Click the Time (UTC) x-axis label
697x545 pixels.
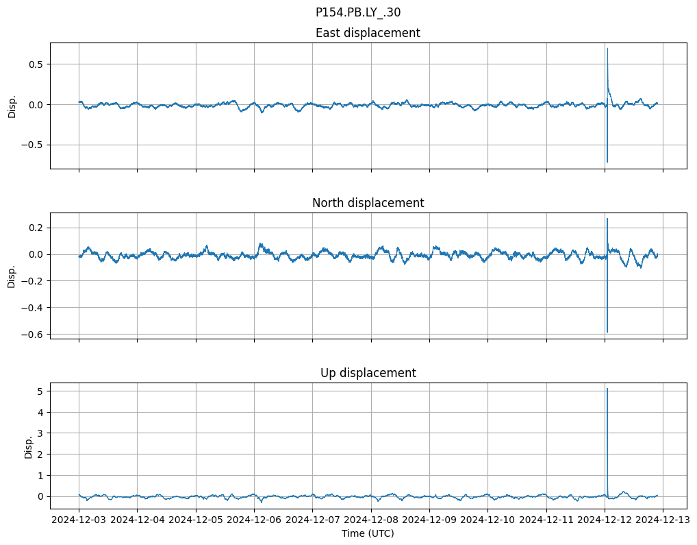[x=368, y=533]
